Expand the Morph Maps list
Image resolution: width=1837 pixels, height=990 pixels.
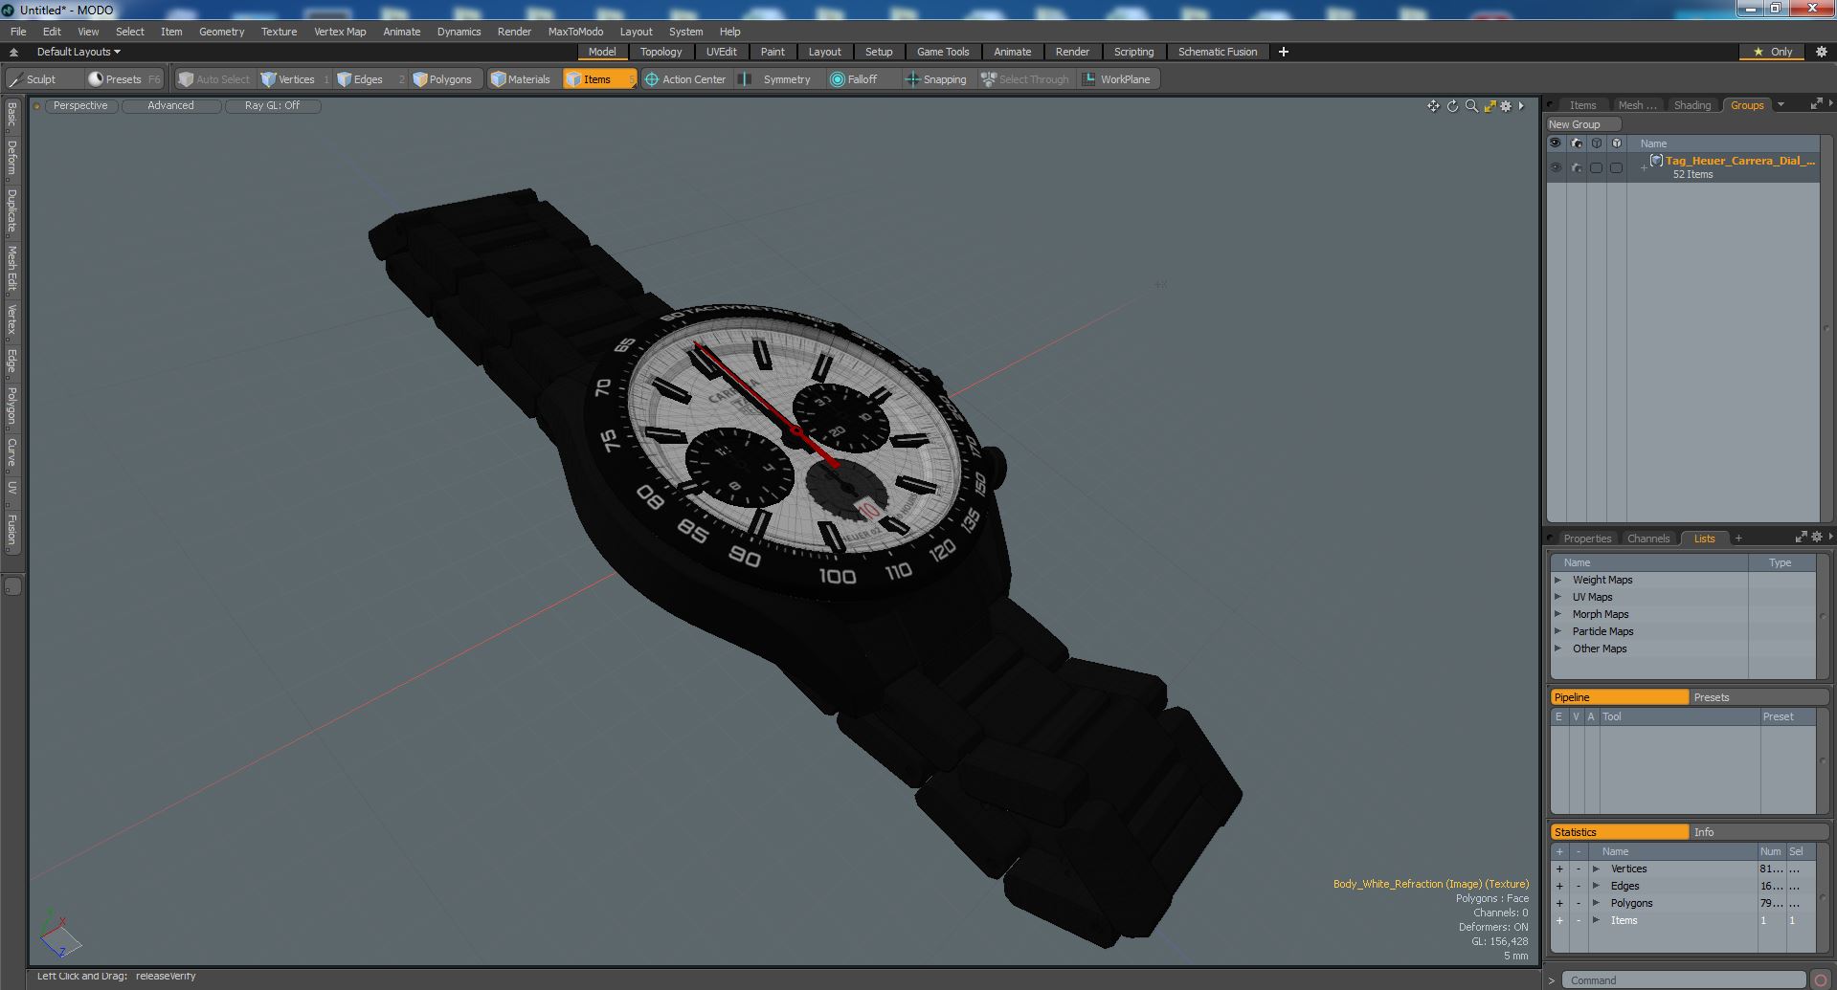[1557, 614]
